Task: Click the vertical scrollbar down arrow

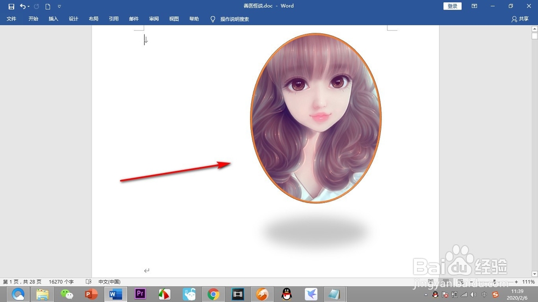Action: click(x=534, y=274)
